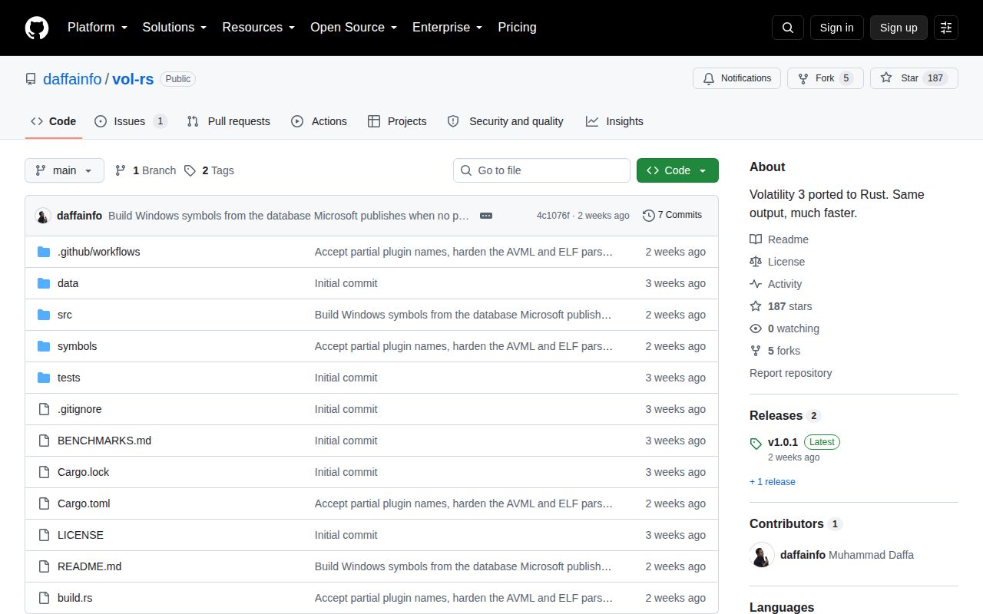Open the Security and quality tab
The width and height of the screenshot is (983, 614).
pos(505,121)
